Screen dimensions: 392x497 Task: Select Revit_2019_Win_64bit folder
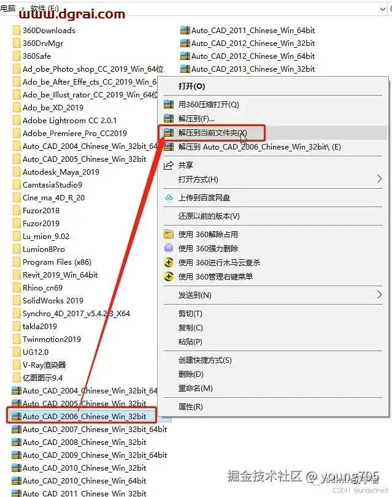click(x=55, y=275)
